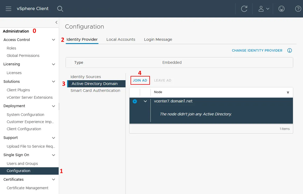Select Smart Card Authentication in the list
Screen dimensions: 303x194
(x=95, y=91)
